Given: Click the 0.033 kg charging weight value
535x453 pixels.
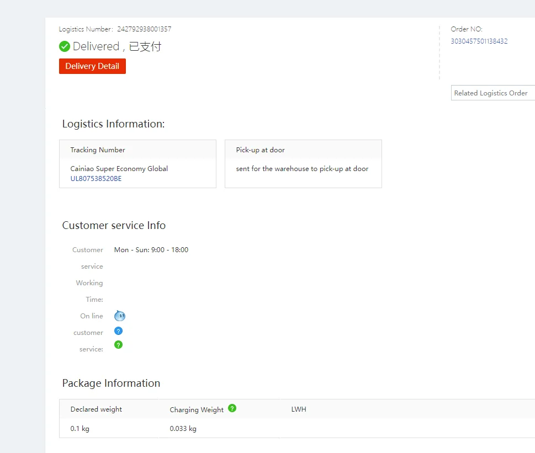Looking at the screenshot, I should [183, 429].
